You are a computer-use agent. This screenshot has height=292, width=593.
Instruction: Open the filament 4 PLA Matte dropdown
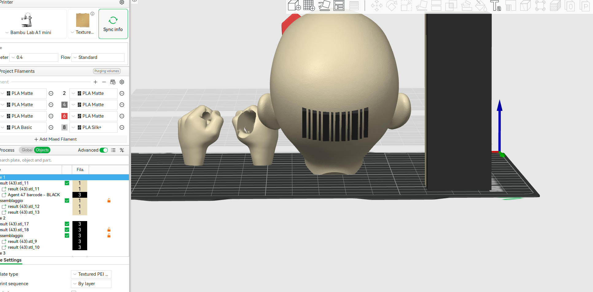pyautogui.click(x=93, y=105)
